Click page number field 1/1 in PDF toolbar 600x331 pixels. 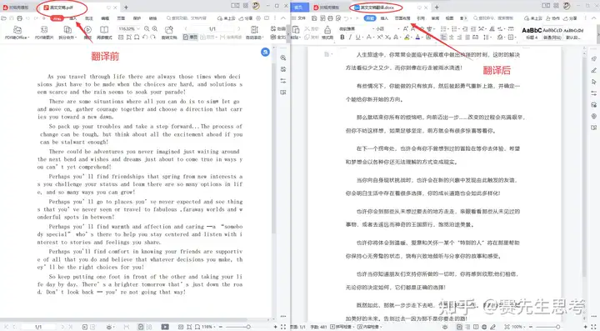click(212, 28)
